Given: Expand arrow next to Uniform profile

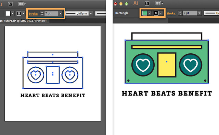Looking at the screenshot, I should pyautogui.click(x=91, y=14).
